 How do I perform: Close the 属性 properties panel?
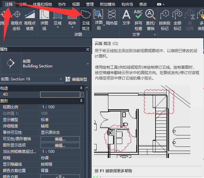(x=88, y=49)
